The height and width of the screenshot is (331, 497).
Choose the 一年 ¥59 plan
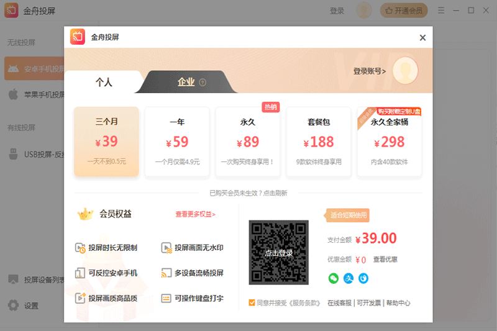point(177,142)
